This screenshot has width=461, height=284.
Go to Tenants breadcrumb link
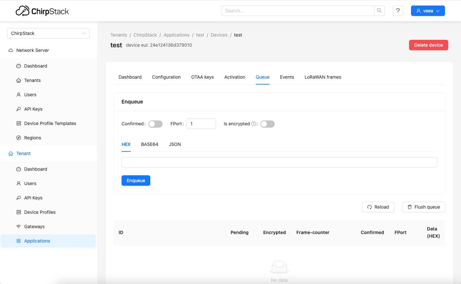119,35
